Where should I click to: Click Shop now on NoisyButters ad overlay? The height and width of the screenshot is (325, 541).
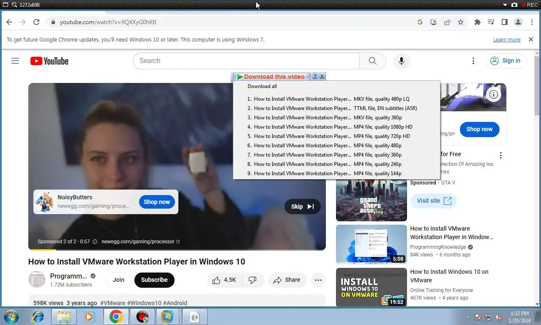157,202
